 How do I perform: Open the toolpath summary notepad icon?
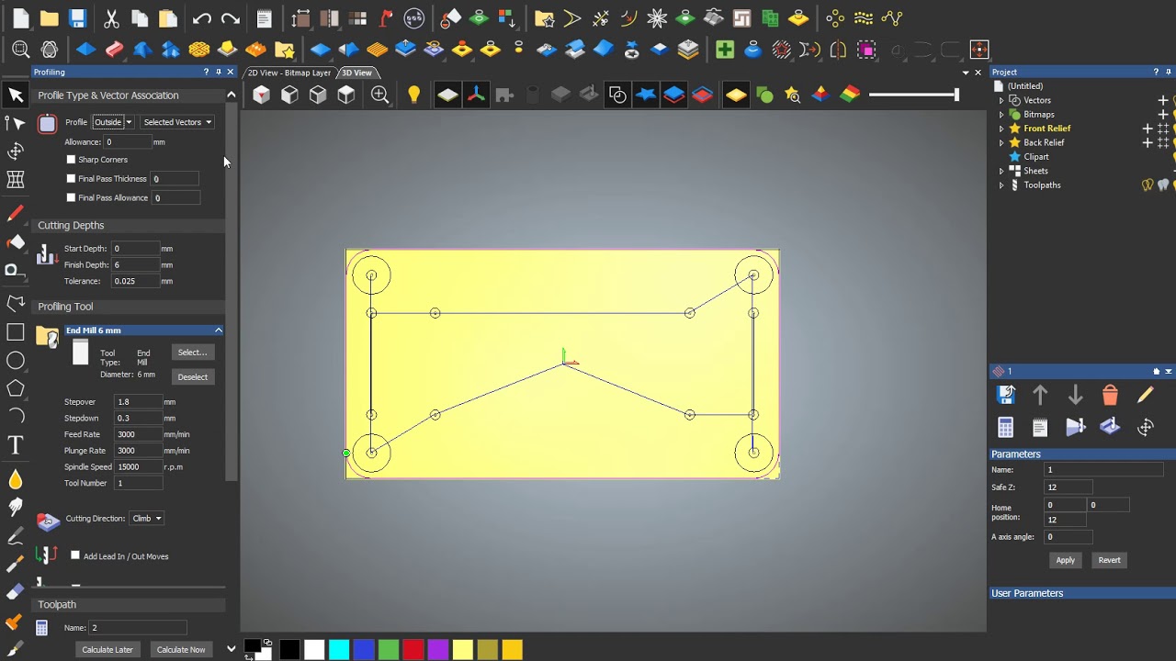click(x=1040, y=427)
